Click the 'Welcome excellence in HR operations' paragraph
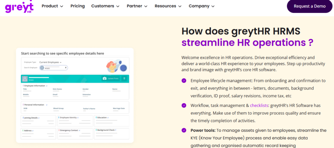This screenshot has height=148, width=334. (253, 64)
